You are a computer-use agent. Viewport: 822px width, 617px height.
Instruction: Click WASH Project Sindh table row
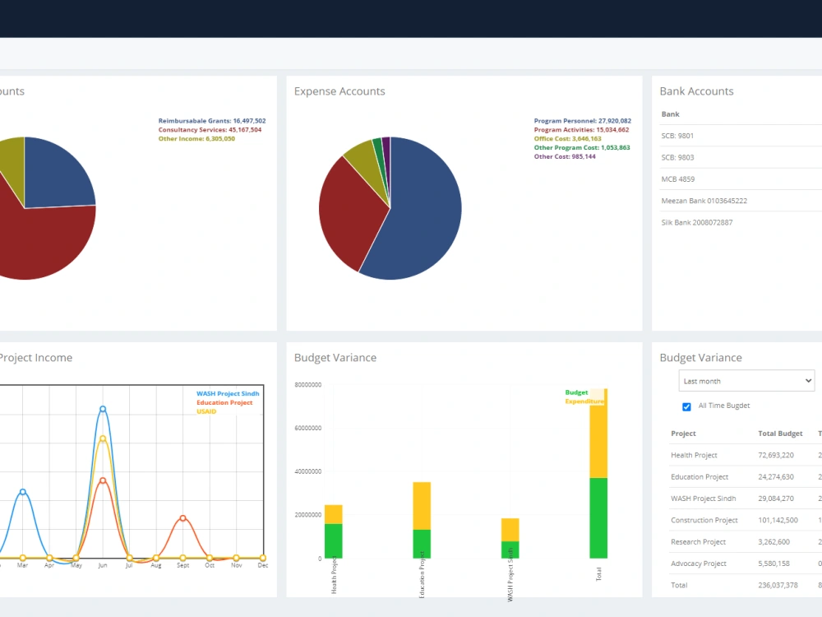[746, 499]
